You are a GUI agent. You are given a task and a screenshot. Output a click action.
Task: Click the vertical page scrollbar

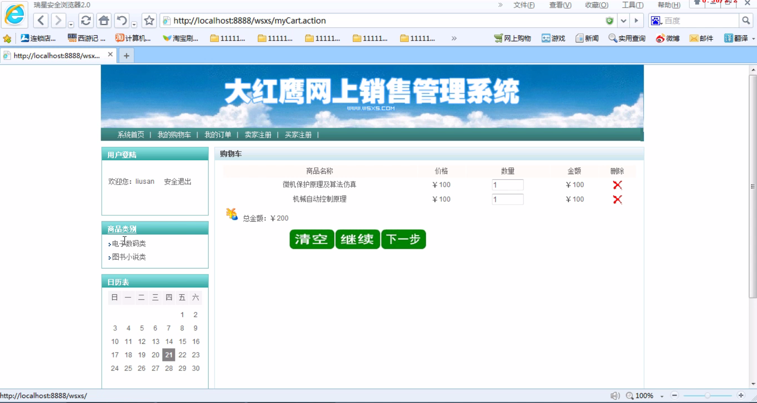pos(752,186)
